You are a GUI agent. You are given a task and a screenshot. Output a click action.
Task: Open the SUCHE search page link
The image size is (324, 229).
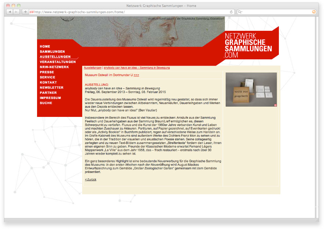pos(46,103)
